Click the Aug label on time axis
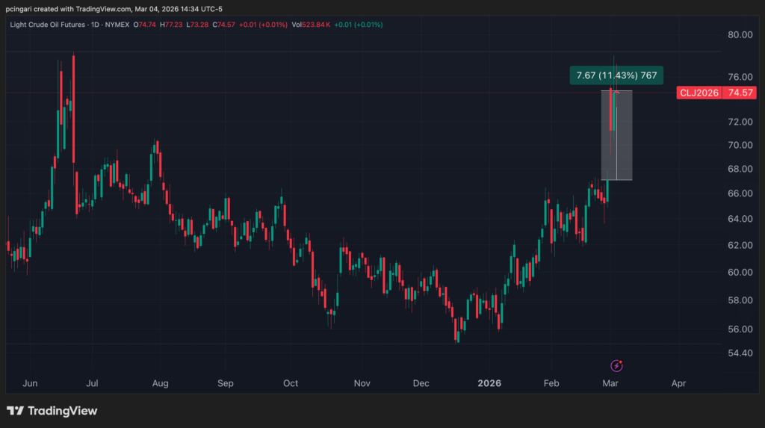Viewport: 765px width, 428px height. pyautogui.click(x=160, y=384)
